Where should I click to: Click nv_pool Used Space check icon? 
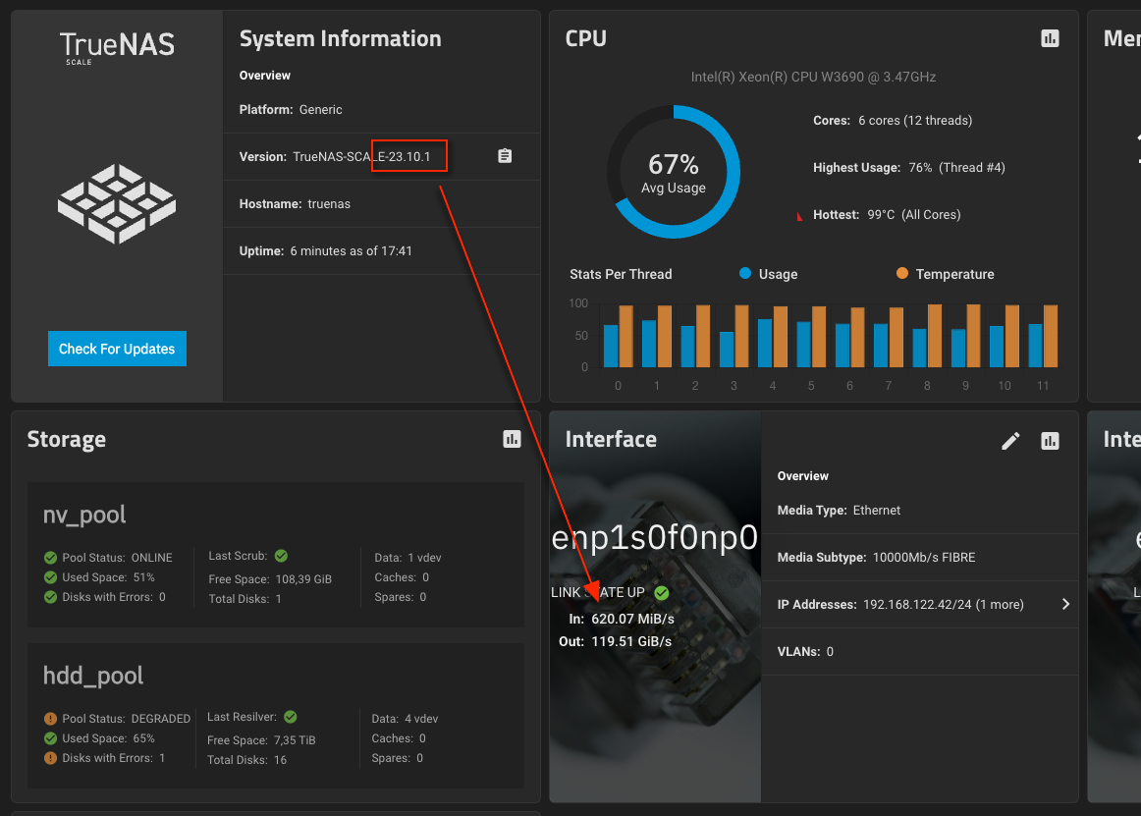[x=50, y=577]
